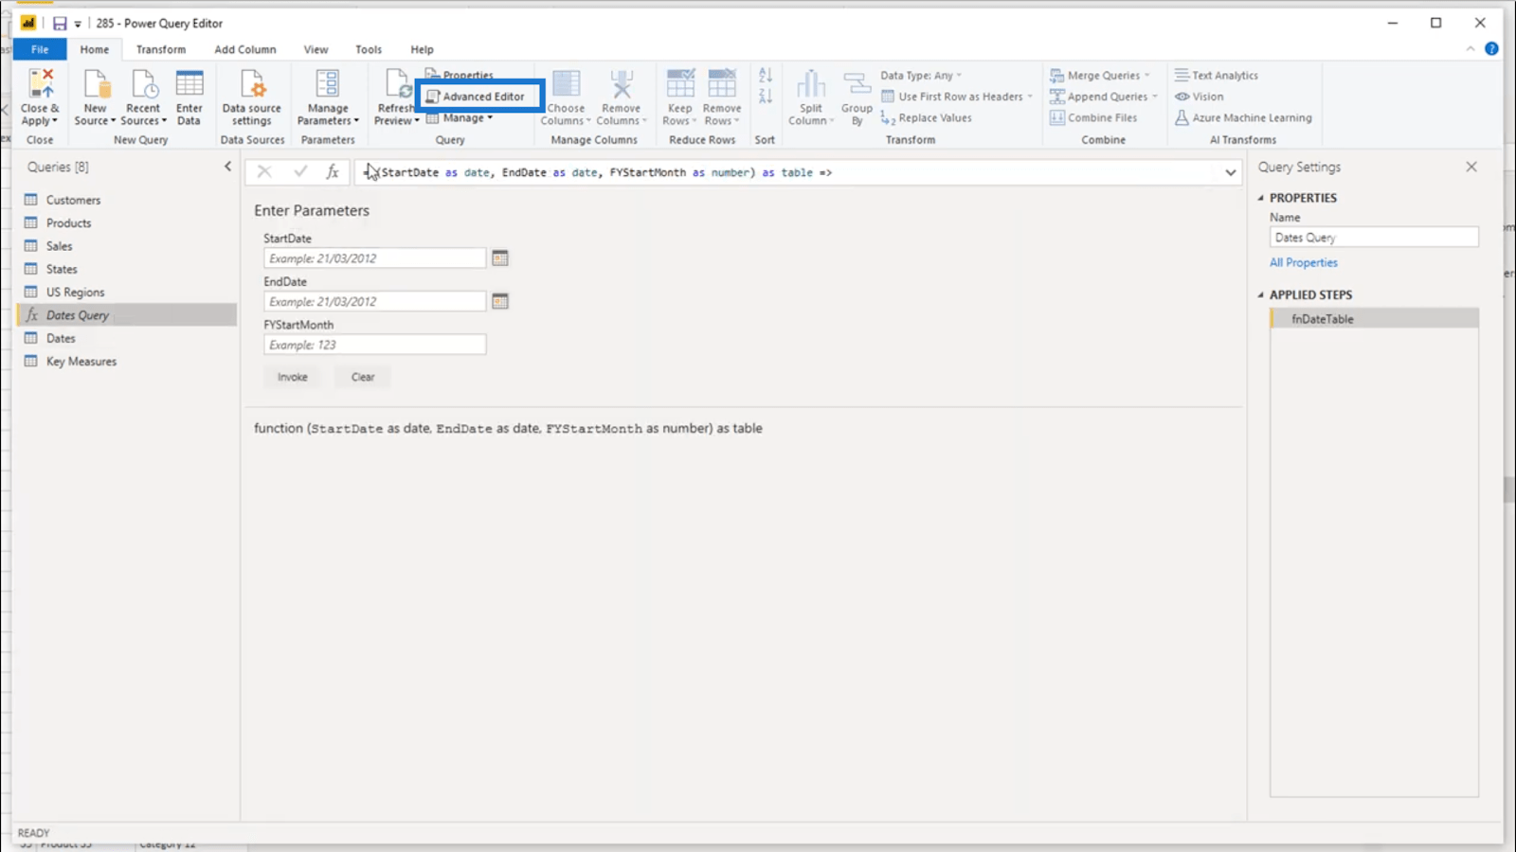Click the Sort Ascending icon
The image size is (1516, 852).
pos(766,75)
